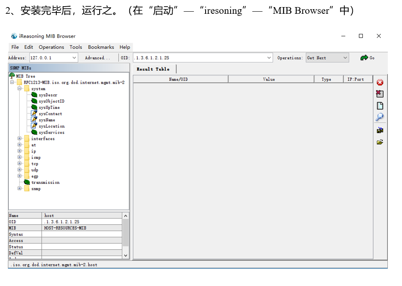
Task: Expand the tcp node in the MIB tree
Action: point(20,163)
